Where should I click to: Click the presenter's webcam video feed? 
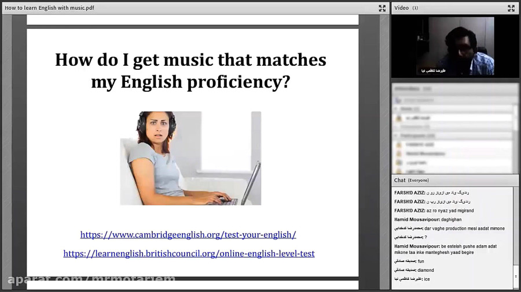(x=455, y=46)
